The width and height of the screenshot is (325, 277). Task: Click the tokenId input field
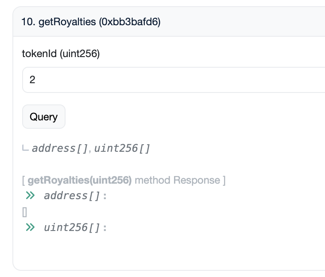point(177,80)
